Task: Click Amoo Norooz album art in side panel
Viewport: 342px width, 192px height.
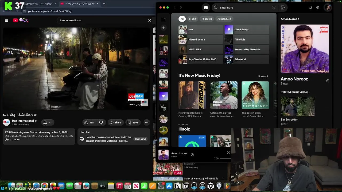Action: coord(305,49)
